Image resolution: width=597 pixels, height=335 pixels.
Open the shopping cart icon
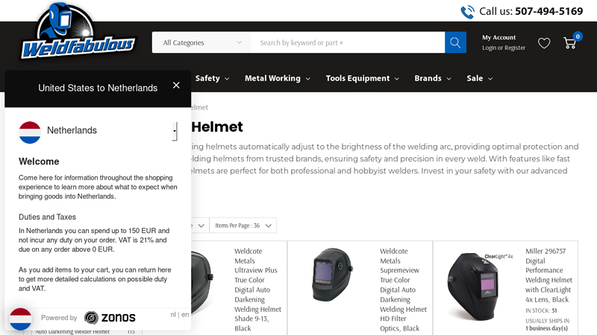[570, 43]
